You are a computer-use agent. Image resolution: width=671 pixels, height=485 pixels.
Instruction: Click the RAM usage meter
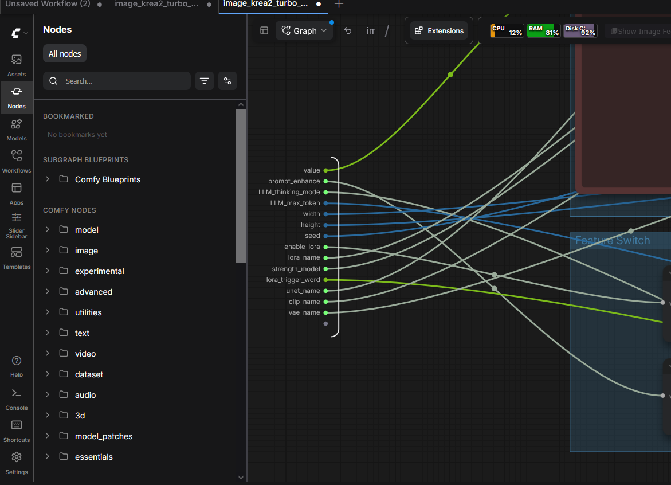(x=543, y=31)
